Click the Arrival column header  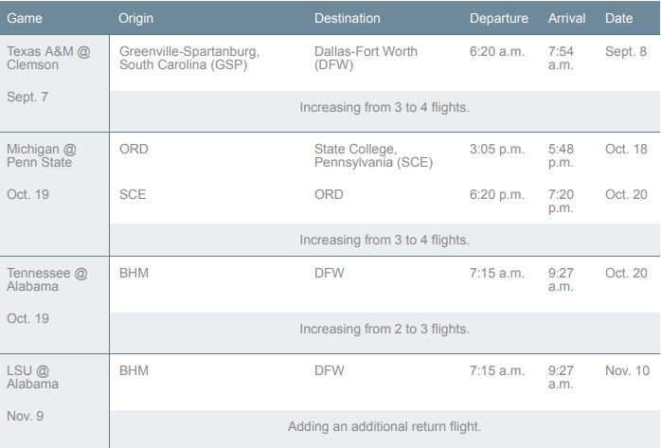coord(566,19)
